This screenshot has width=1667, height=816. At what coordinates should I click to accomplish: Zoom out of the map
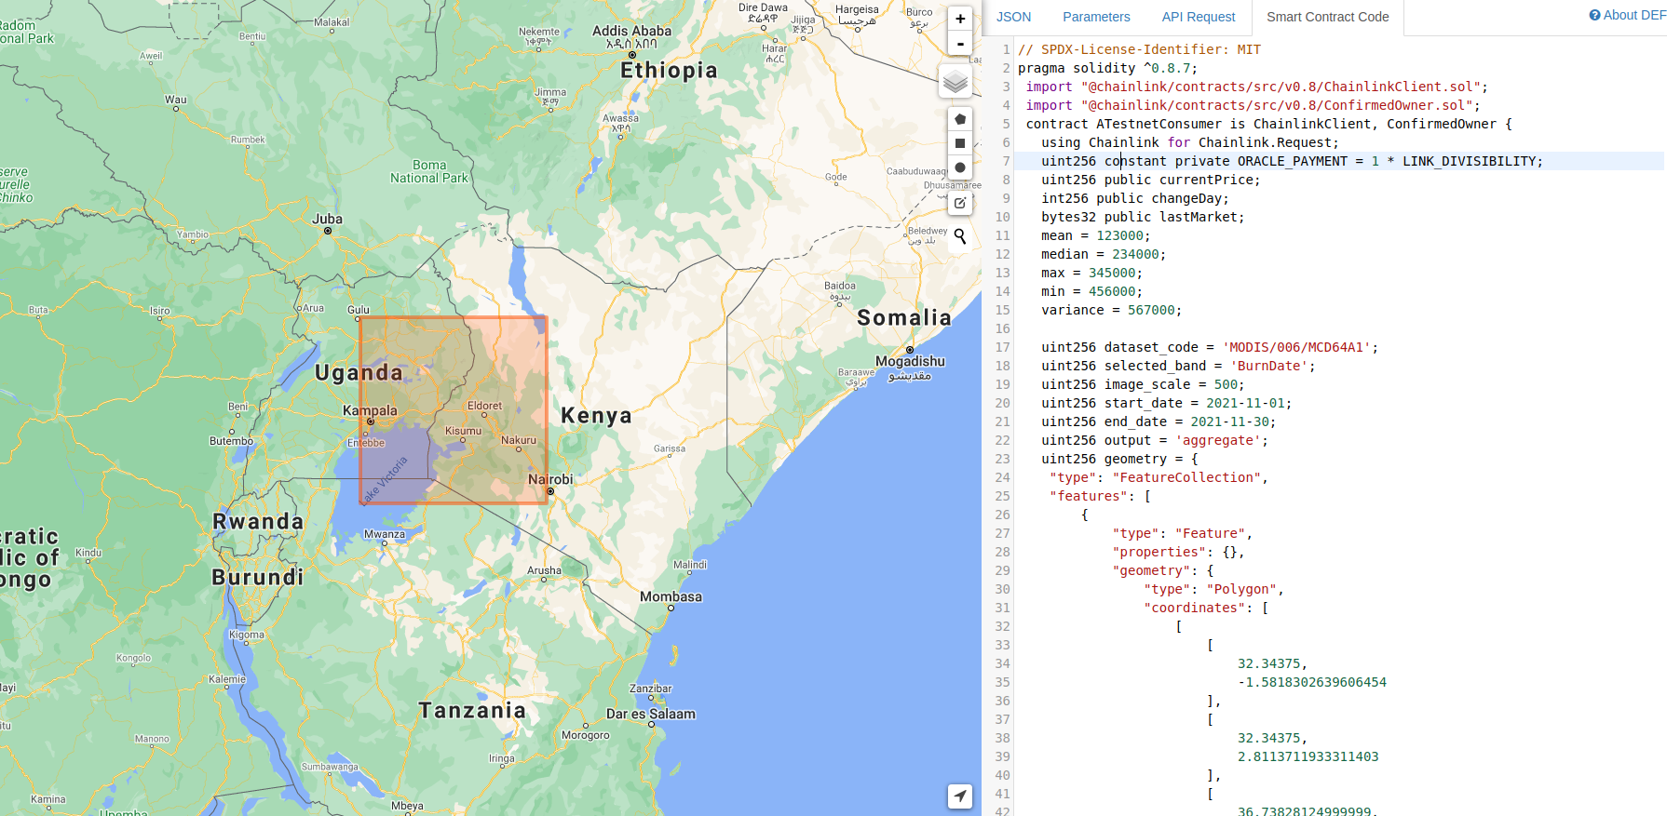(960, 44)
